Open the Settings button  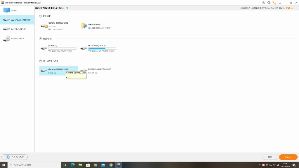click(270, 157)
